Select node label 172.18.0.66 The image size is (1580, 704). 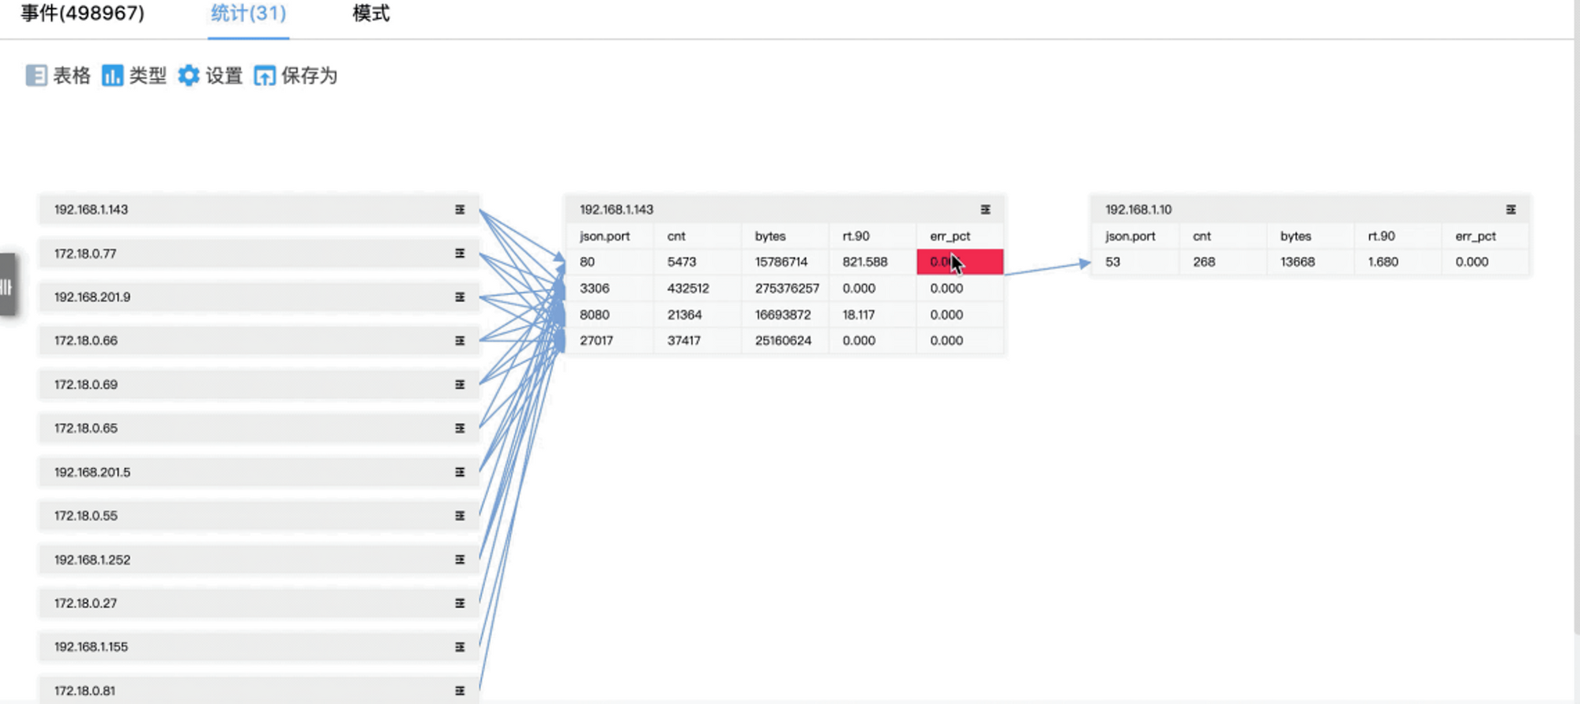click(x=85, y=341)
